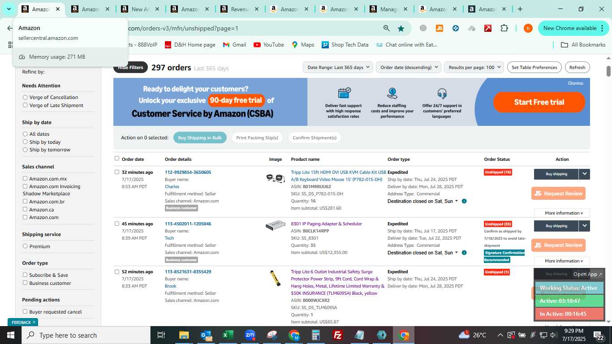This screenshot has height=344, width=612.
Task: Click the bookmark star icon
Action: pyautogui.click(x=401, y=28)
